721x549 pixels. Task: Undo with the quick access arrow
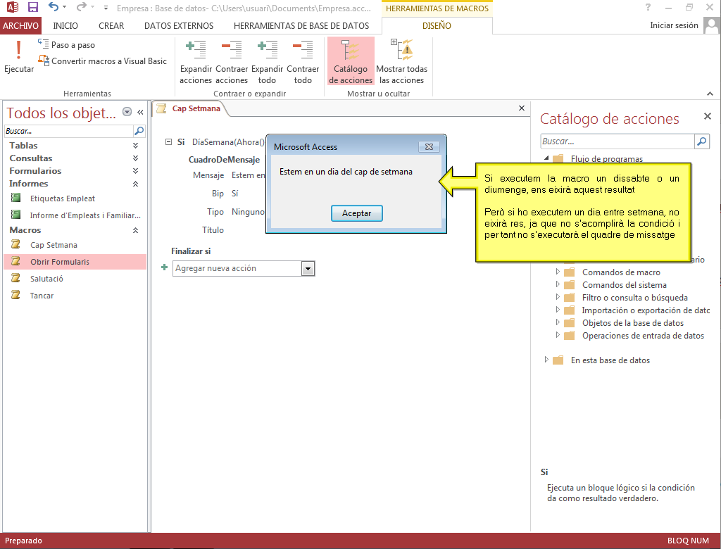click(x=54, y=7)
